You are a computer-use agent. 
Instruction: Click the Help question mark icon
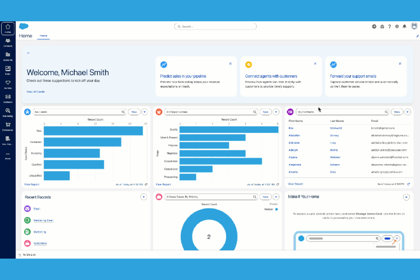tap(389, 26)
